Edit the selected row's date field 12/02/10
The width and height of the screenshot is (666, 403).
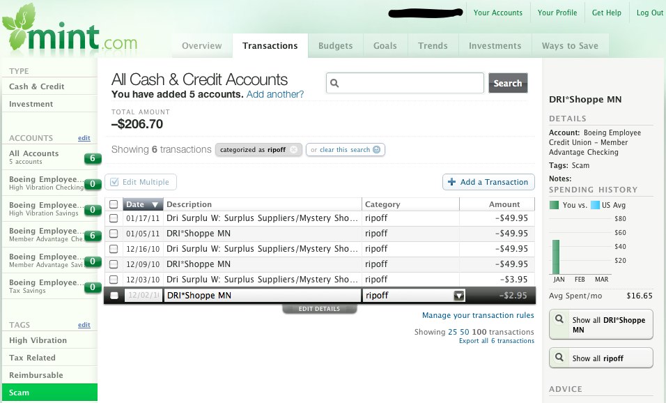(x=143, y=296)
